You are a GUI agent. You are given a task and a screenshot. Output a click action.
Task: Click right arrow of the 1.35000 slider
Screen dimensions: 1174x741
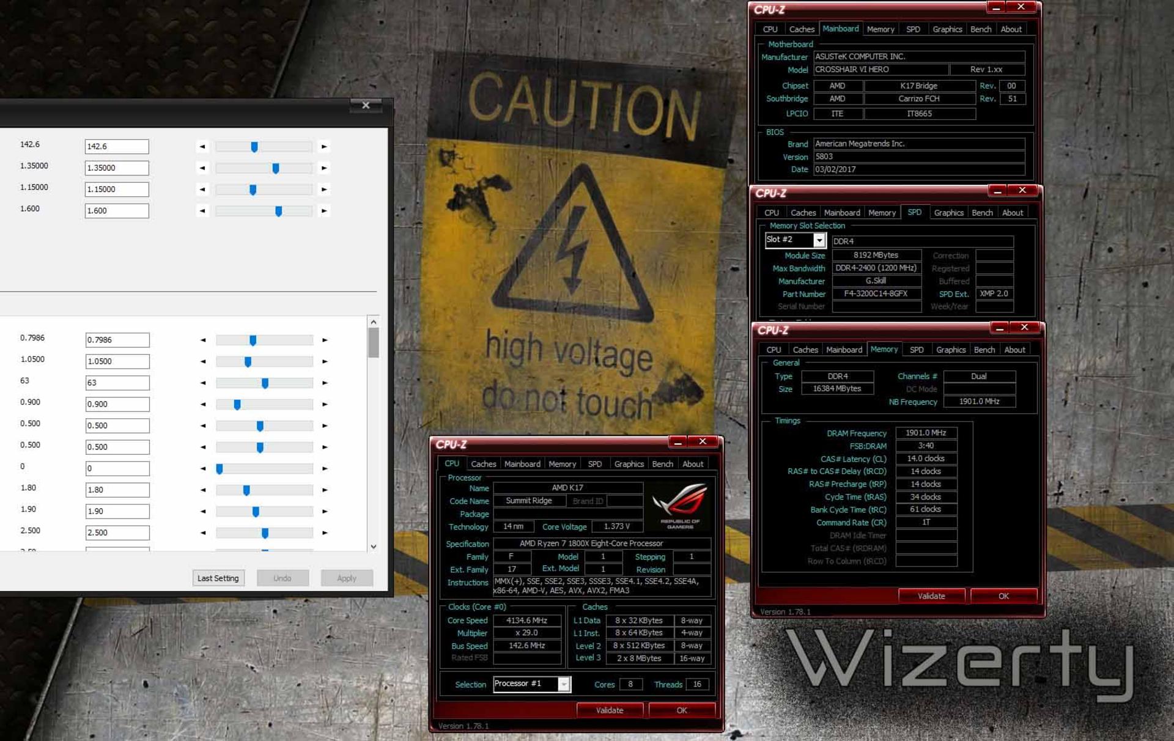coord(324,168)
